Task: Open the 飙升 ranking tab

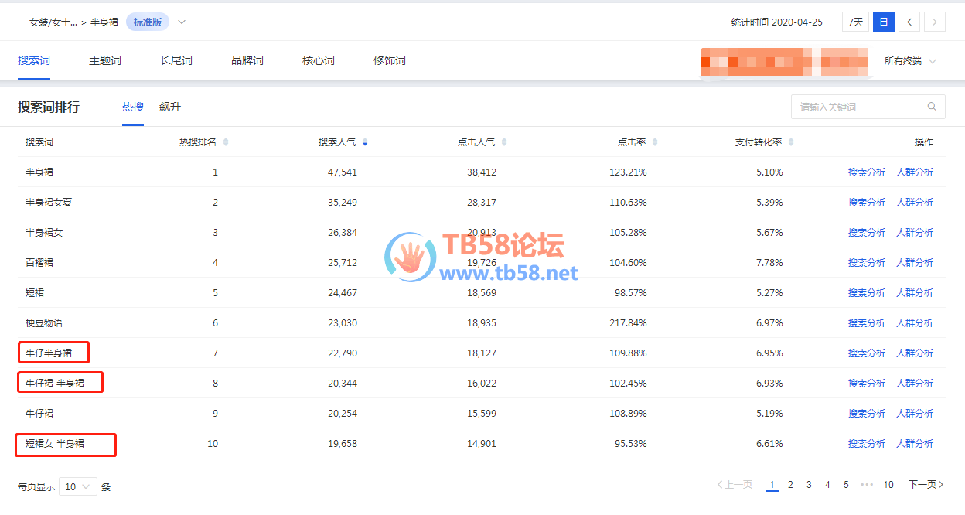Action: [170, 107]
